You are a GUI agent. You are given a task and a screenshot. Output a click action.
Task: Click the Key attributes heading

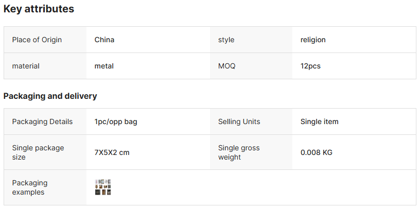39,9
